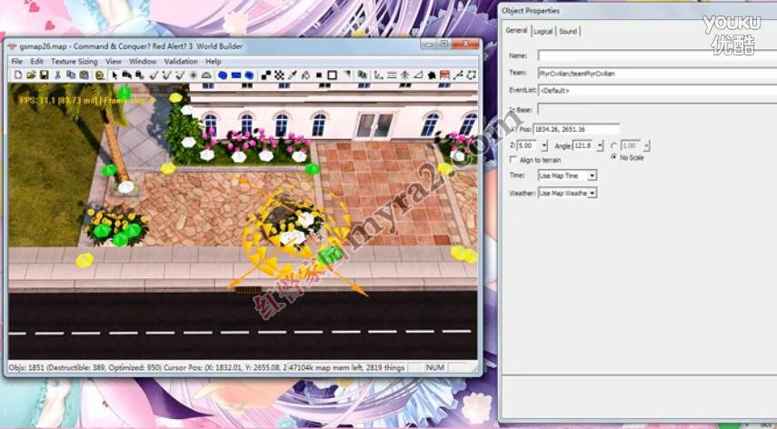
Task: Select the hollow square outline tool
Action: pos(332,75)
